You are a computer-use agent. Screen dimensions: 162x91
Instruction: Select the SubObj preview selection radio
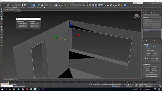150,58
